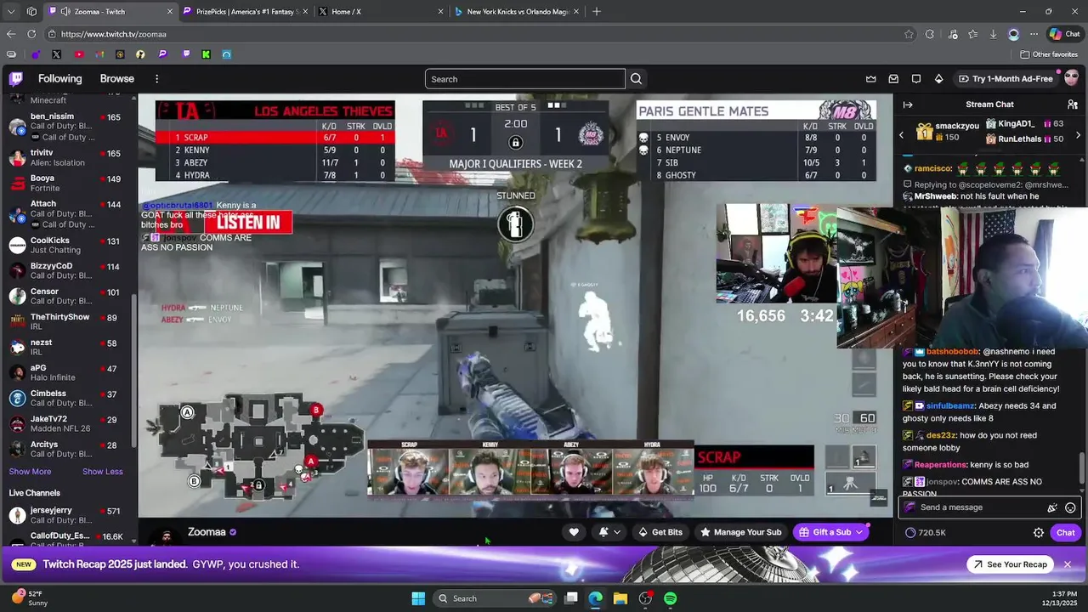Click the weather widget on taskbar

point(30,598)
